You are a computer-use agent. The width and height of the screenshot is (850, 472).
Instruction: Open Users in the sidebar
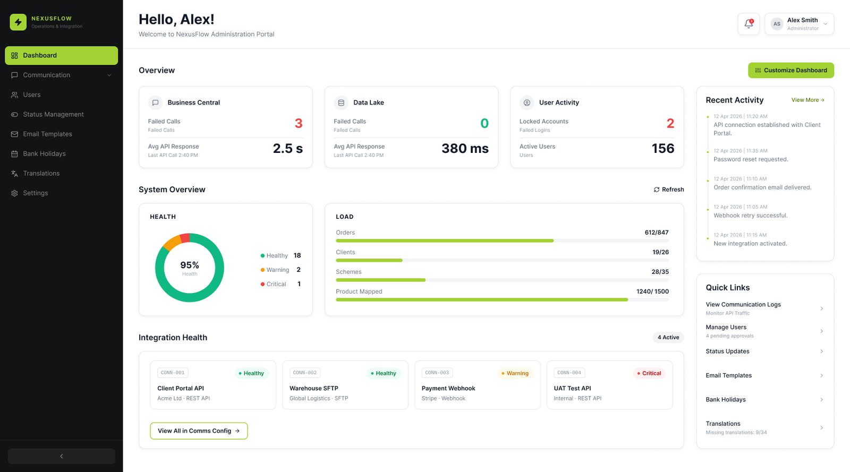pos(62,95)
